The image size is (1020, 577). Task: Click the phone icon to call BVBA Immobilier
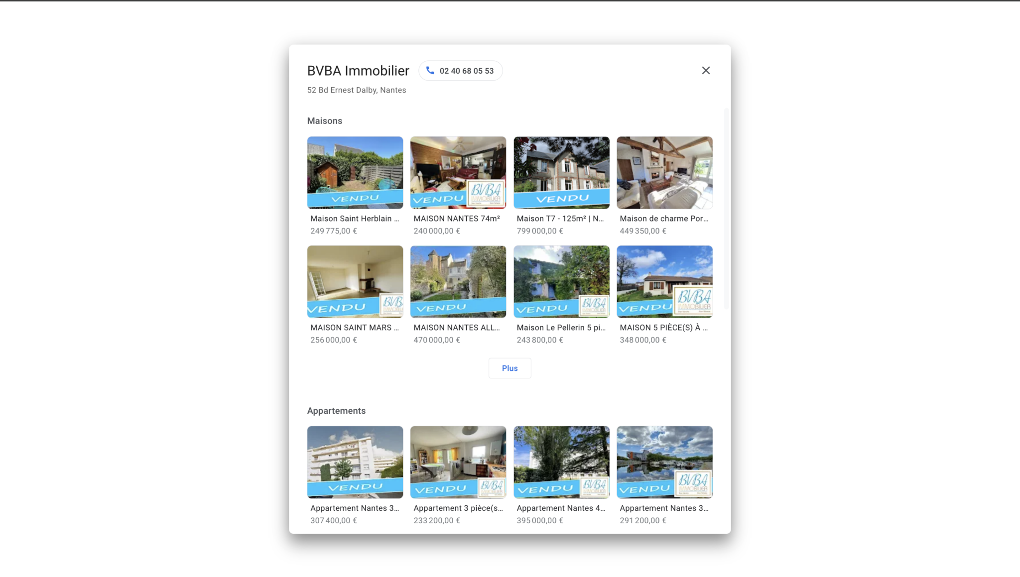[x=430, y=70]
